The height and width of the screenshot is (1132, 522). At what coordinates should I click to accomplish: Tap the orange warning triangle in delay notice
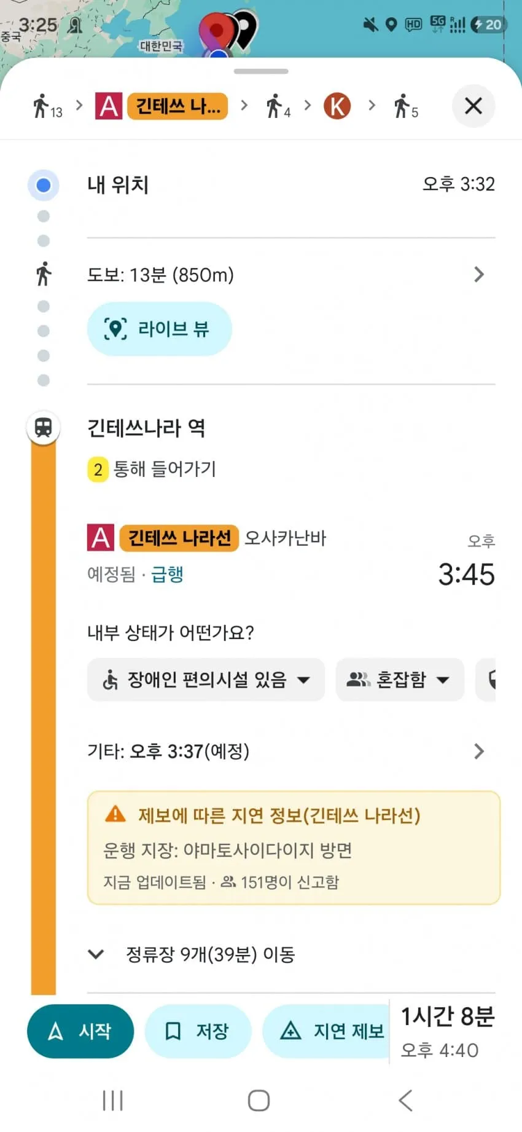coord(115,814)
